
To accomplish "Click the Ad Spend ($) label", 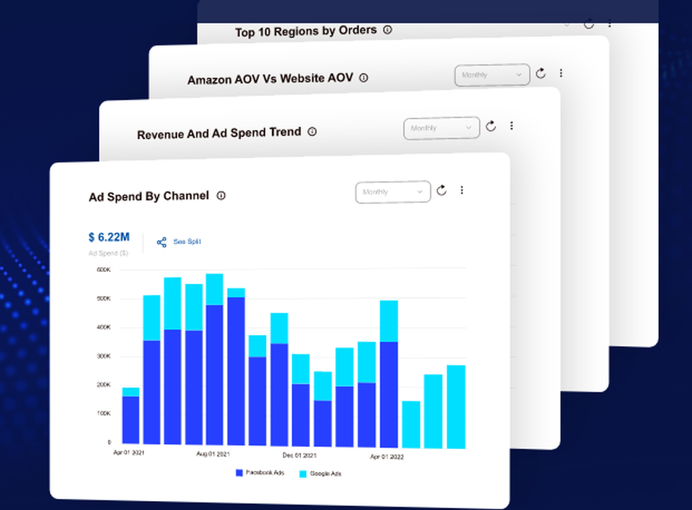I will point(108,253).
